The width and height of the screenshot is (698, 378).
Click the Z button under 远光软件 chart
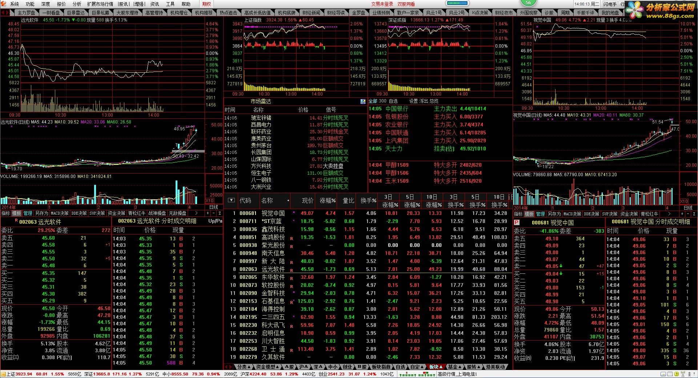[220, 213]
